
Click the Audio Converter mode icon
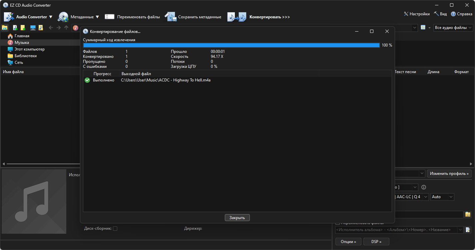coord(9,17)
